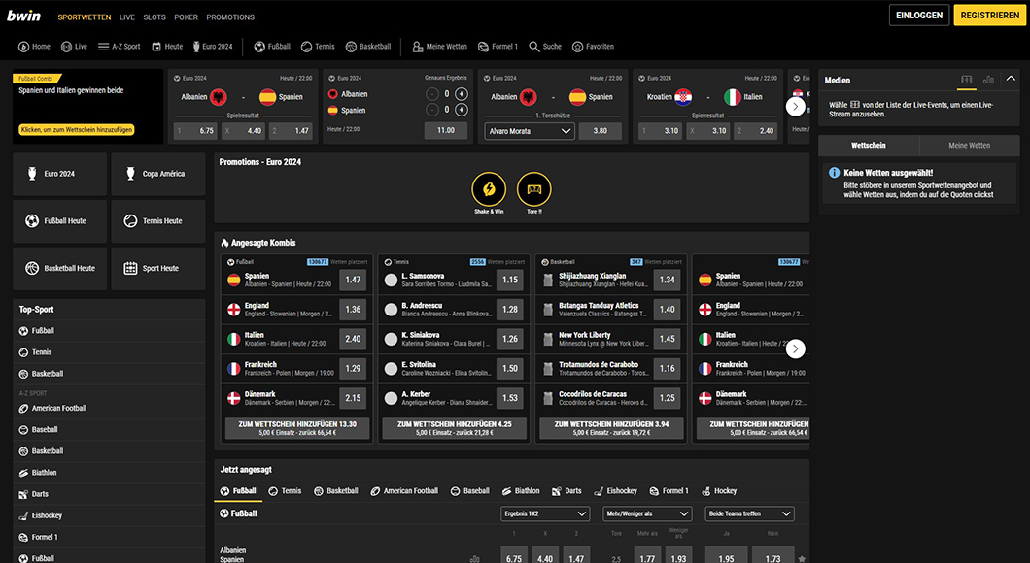Open the Suche search icon
1030x563 pixels.
pyautogui.click(x=534, y=47)
